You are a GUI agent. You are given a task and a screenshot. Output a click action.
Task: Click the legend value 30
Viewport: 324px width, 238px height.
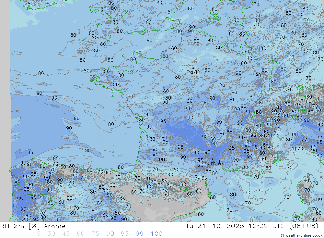point(51,234)
